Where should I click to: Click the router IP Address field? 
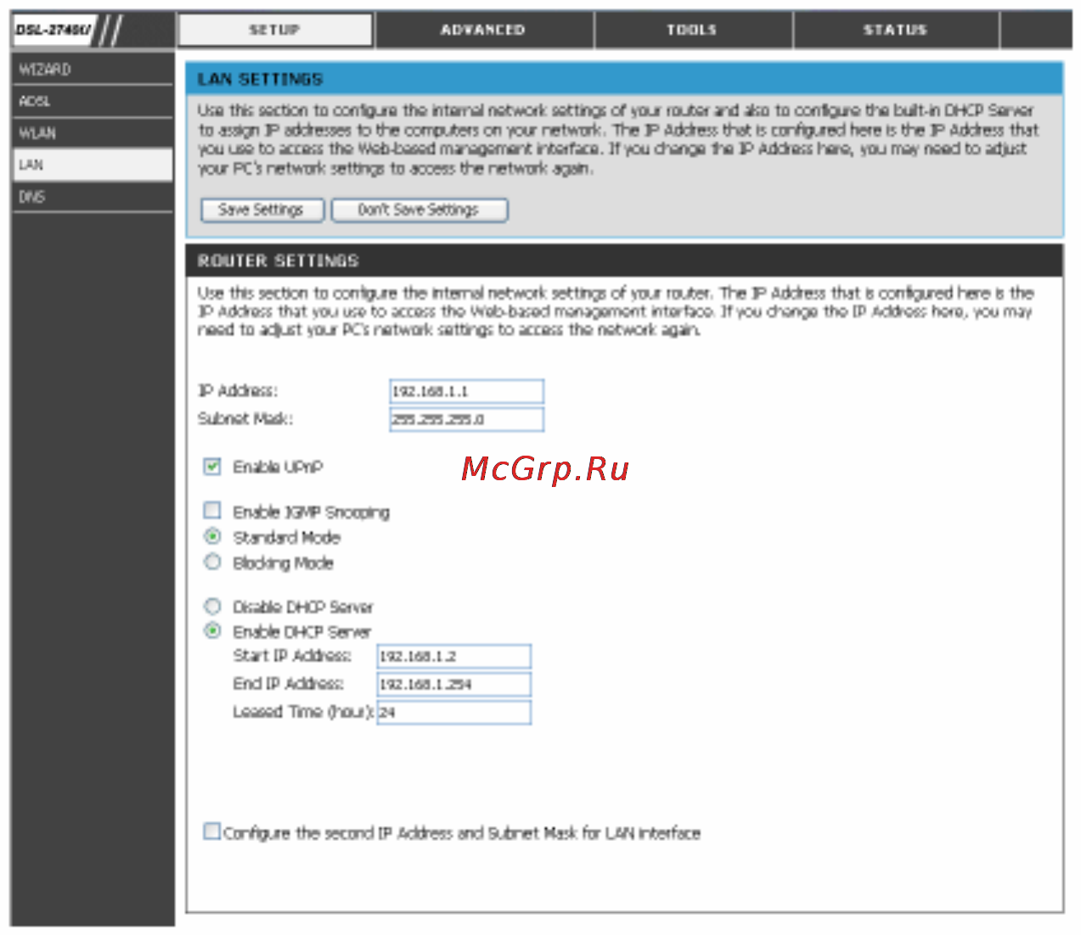pyautogui.click(x=466, y=391)
